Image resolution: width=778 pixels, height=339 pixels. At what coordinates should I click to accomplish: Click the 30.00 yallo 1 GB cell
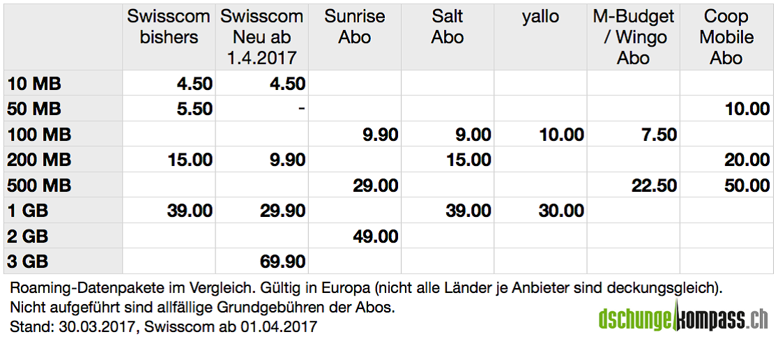[560, 211]
